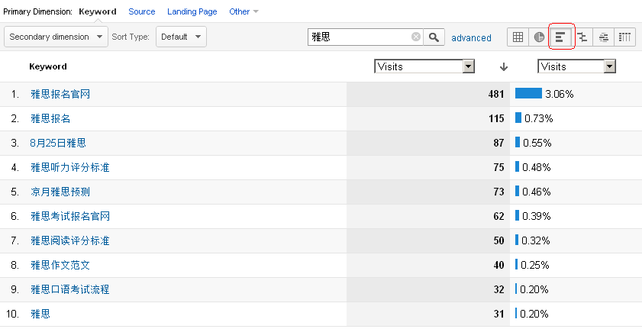Select the visits value 481
Screen dimensions: 642x329
(x=496, y=94)
